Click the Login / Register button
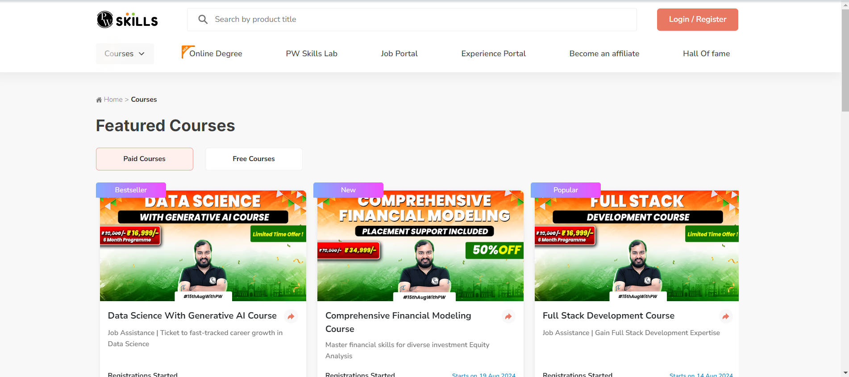The width and height of the screenshot is (849, 377). [698, 20]
